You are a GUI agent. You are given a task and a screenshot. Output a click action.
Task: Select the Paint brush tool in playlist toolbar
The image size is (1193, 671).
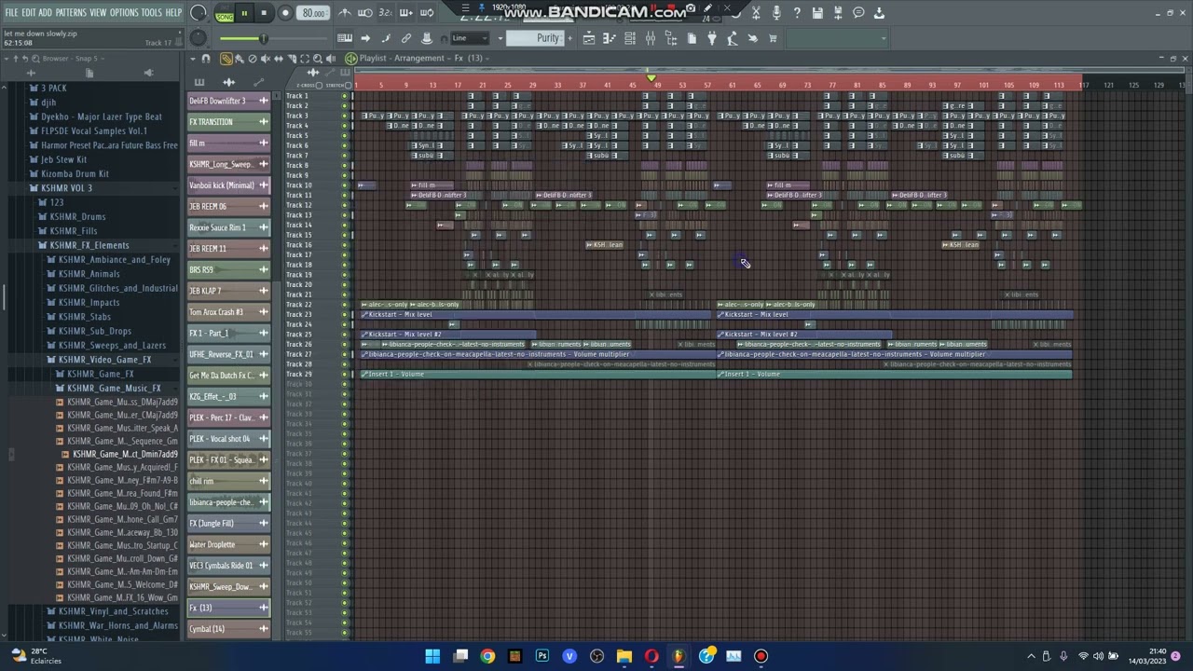(x=240, y=58)
